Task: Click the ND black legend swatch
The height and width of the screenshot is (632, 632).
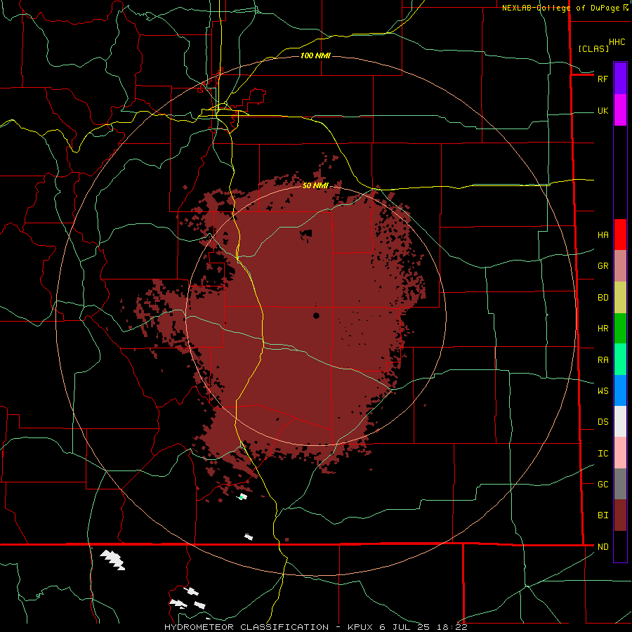Action: click(x=620, y=546)
